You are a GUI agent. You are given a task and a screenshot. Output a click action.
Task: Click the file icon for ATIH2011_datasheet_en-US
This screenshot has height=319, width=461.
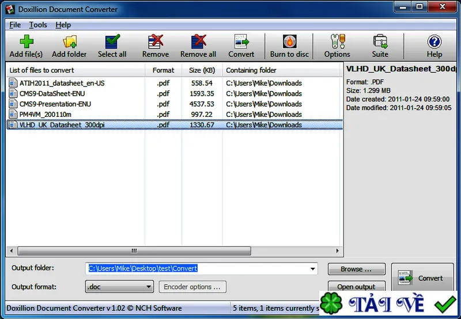click(x=13, y=83)
